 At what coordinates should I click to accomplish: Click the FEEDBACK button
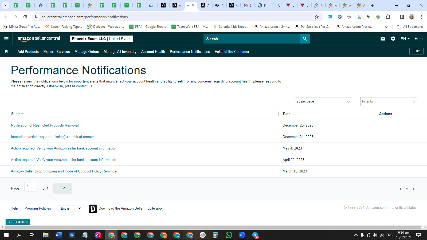(17, 222)
